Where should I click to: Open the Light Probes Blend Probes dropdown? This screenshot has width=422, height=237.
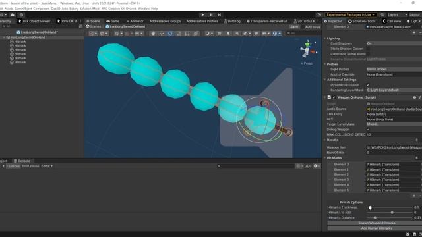pyautogui.click(x=394, y=69)
